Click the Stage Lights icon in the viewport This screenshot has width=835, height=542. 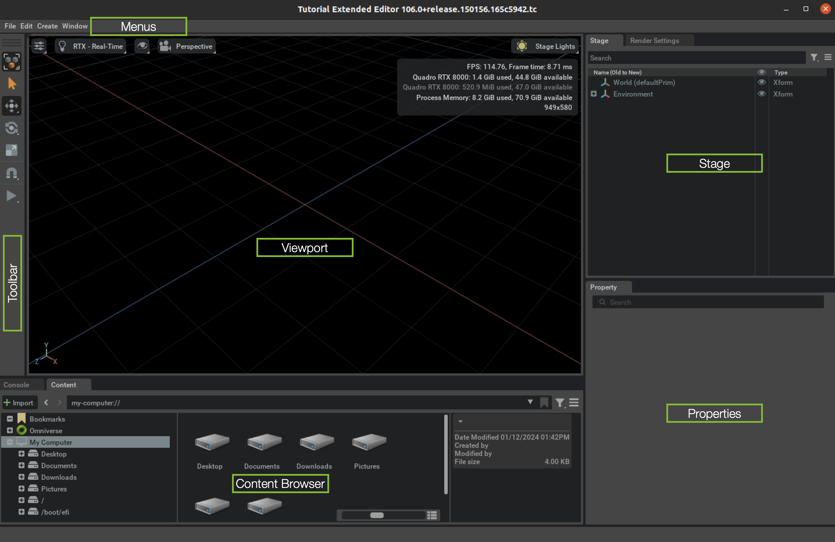point(522,46)
